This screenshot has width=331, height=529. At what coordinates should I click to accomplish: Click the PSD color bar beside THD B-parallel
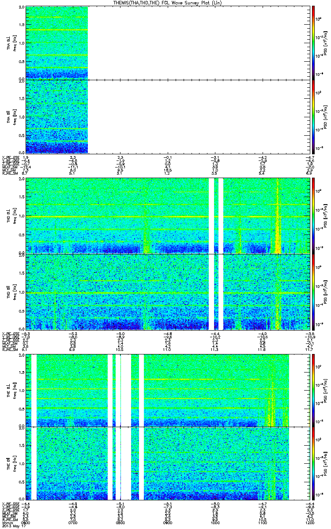(313, 291)
